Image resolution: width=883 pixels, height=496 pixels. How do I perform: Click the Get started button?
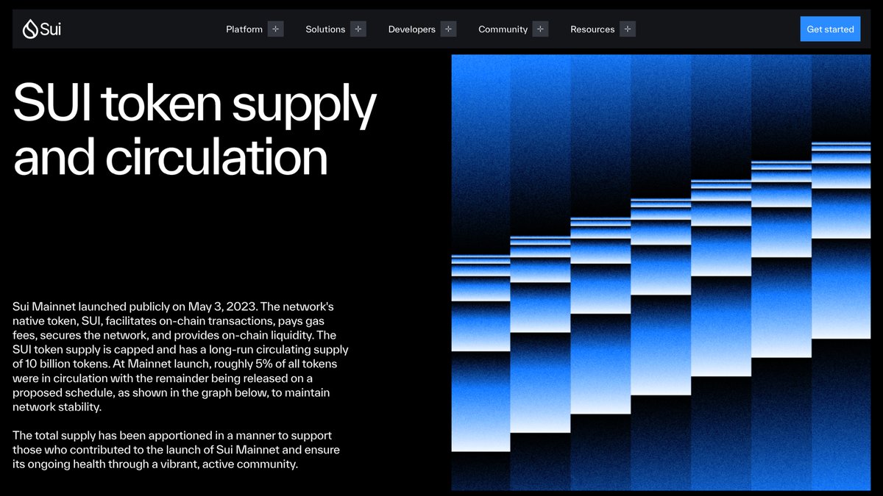[830, 29]
